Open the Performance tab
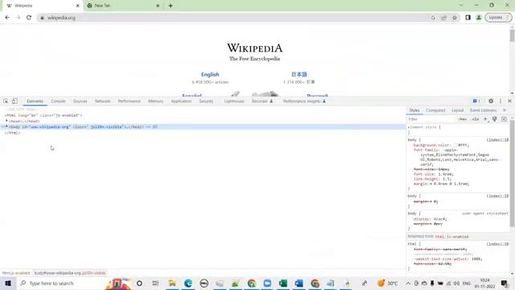This screenshot has height=290, width=515. [x=129, y=101]
